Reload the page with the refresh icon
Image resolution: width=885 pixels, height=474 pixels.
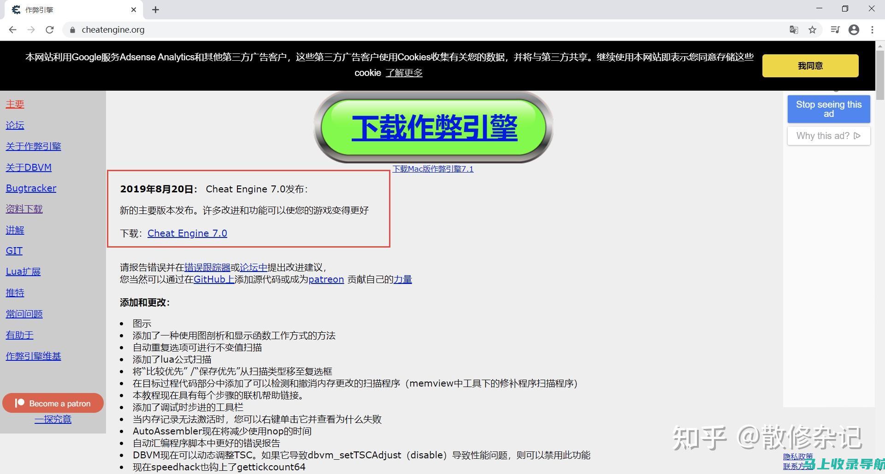point(50,30)
